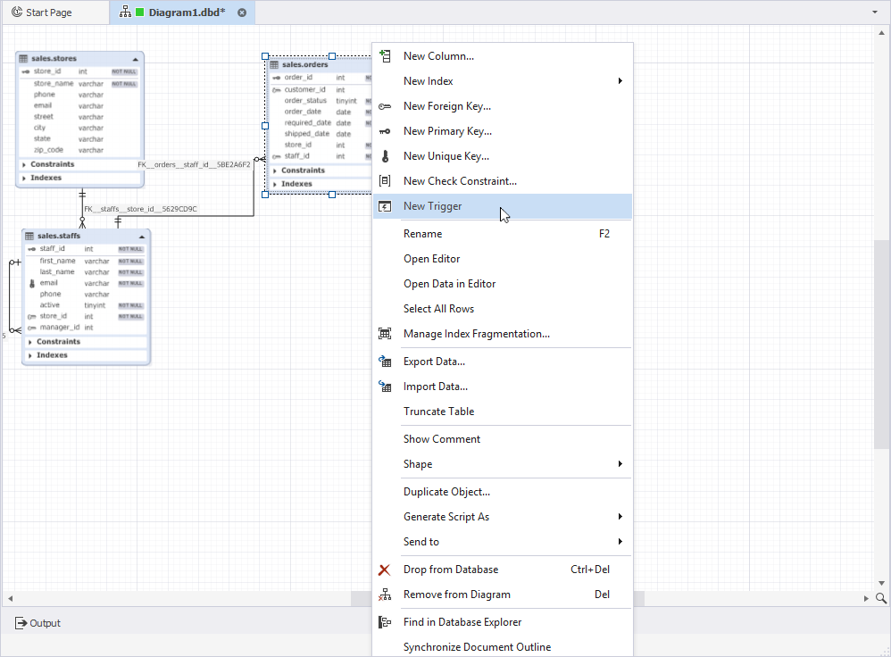
Task: Click the sales.staffs table icon
Action: pos(29,236)
